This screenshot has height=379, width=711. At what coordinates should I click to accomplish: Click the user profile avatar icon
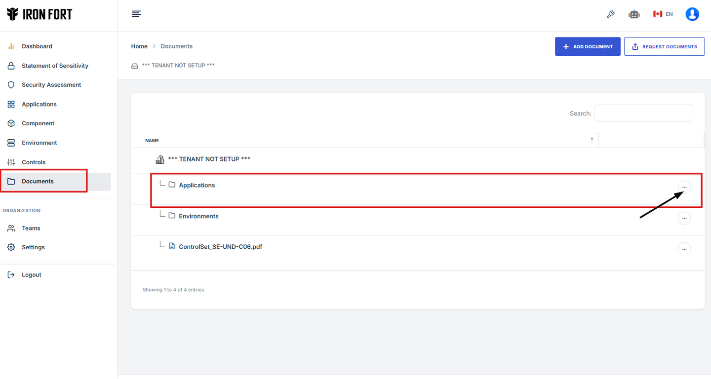pos(692,14)
